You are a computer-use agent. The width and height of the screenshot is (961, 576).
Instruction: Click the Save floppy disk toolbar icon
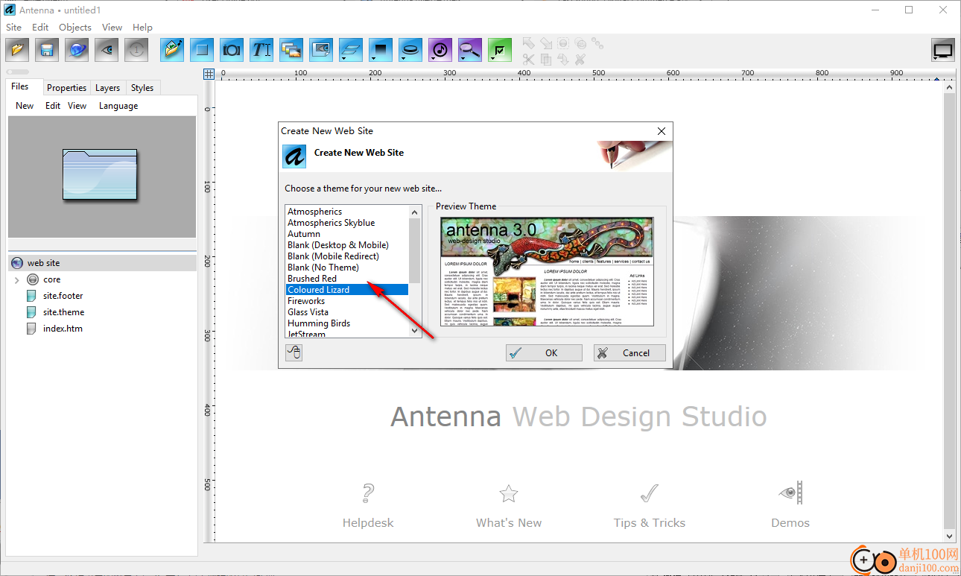(47, 50)
